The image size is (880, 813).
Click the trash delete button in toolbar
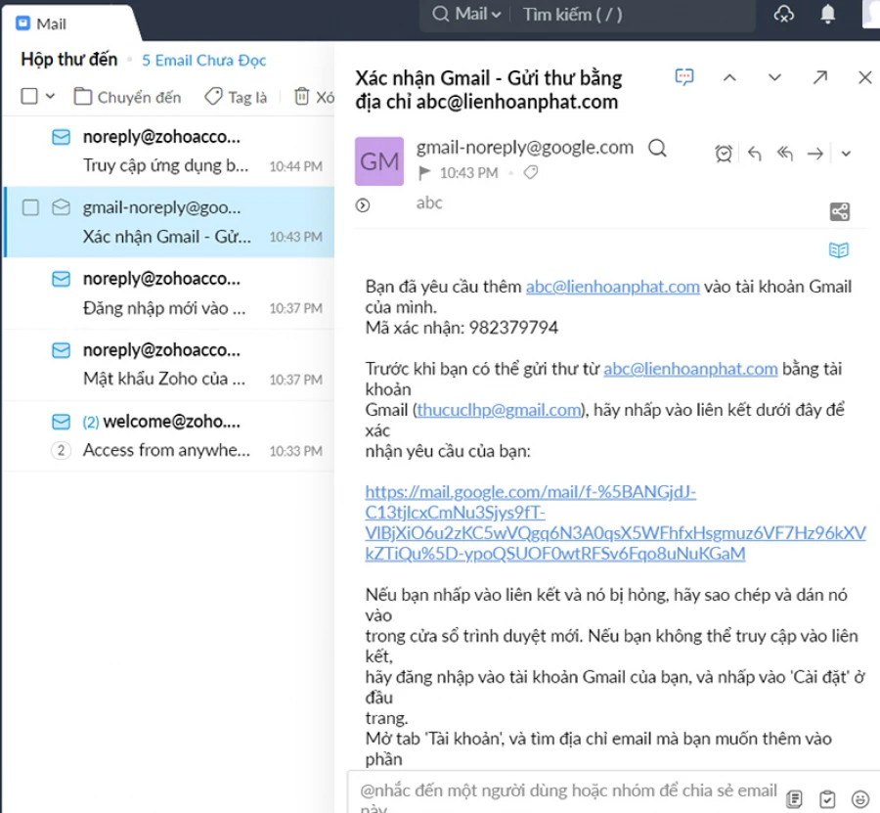pos(302,97)
